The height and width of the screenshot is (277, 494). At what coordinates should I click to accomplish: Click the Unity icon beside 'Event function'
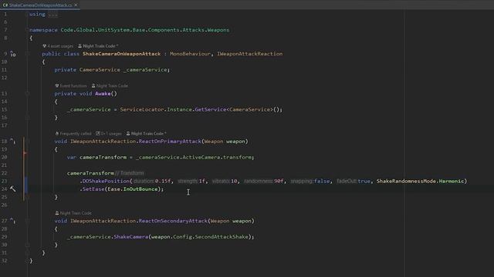tap(57, 85)
